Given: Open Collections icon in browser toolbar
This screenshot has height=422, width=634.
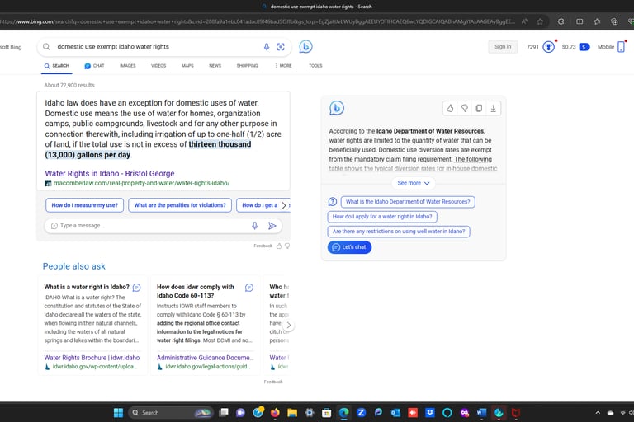Looking at the screenshot, I should [614, 21].
